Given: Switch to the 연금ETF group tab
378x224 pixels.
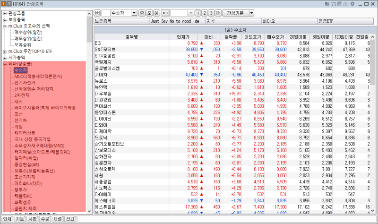Looking at the screenshot, I should [346, 21].
